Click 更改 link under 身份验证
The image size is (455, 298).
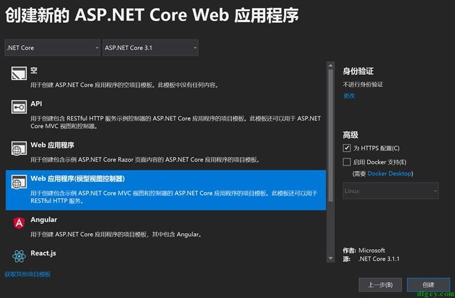349,96
